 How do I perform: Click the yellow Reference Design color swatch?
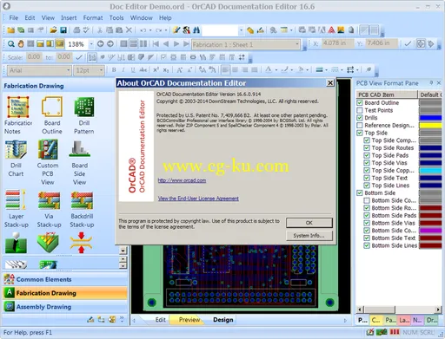tap(430, 125)
